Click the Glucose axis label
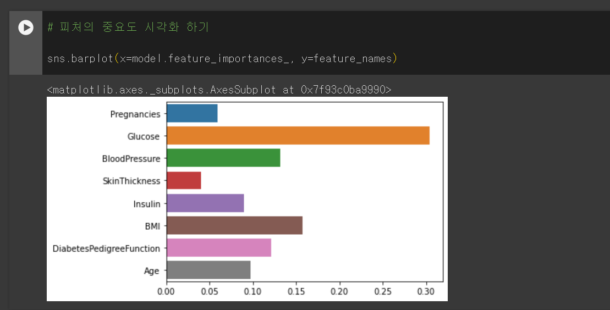 coord(144,136)
